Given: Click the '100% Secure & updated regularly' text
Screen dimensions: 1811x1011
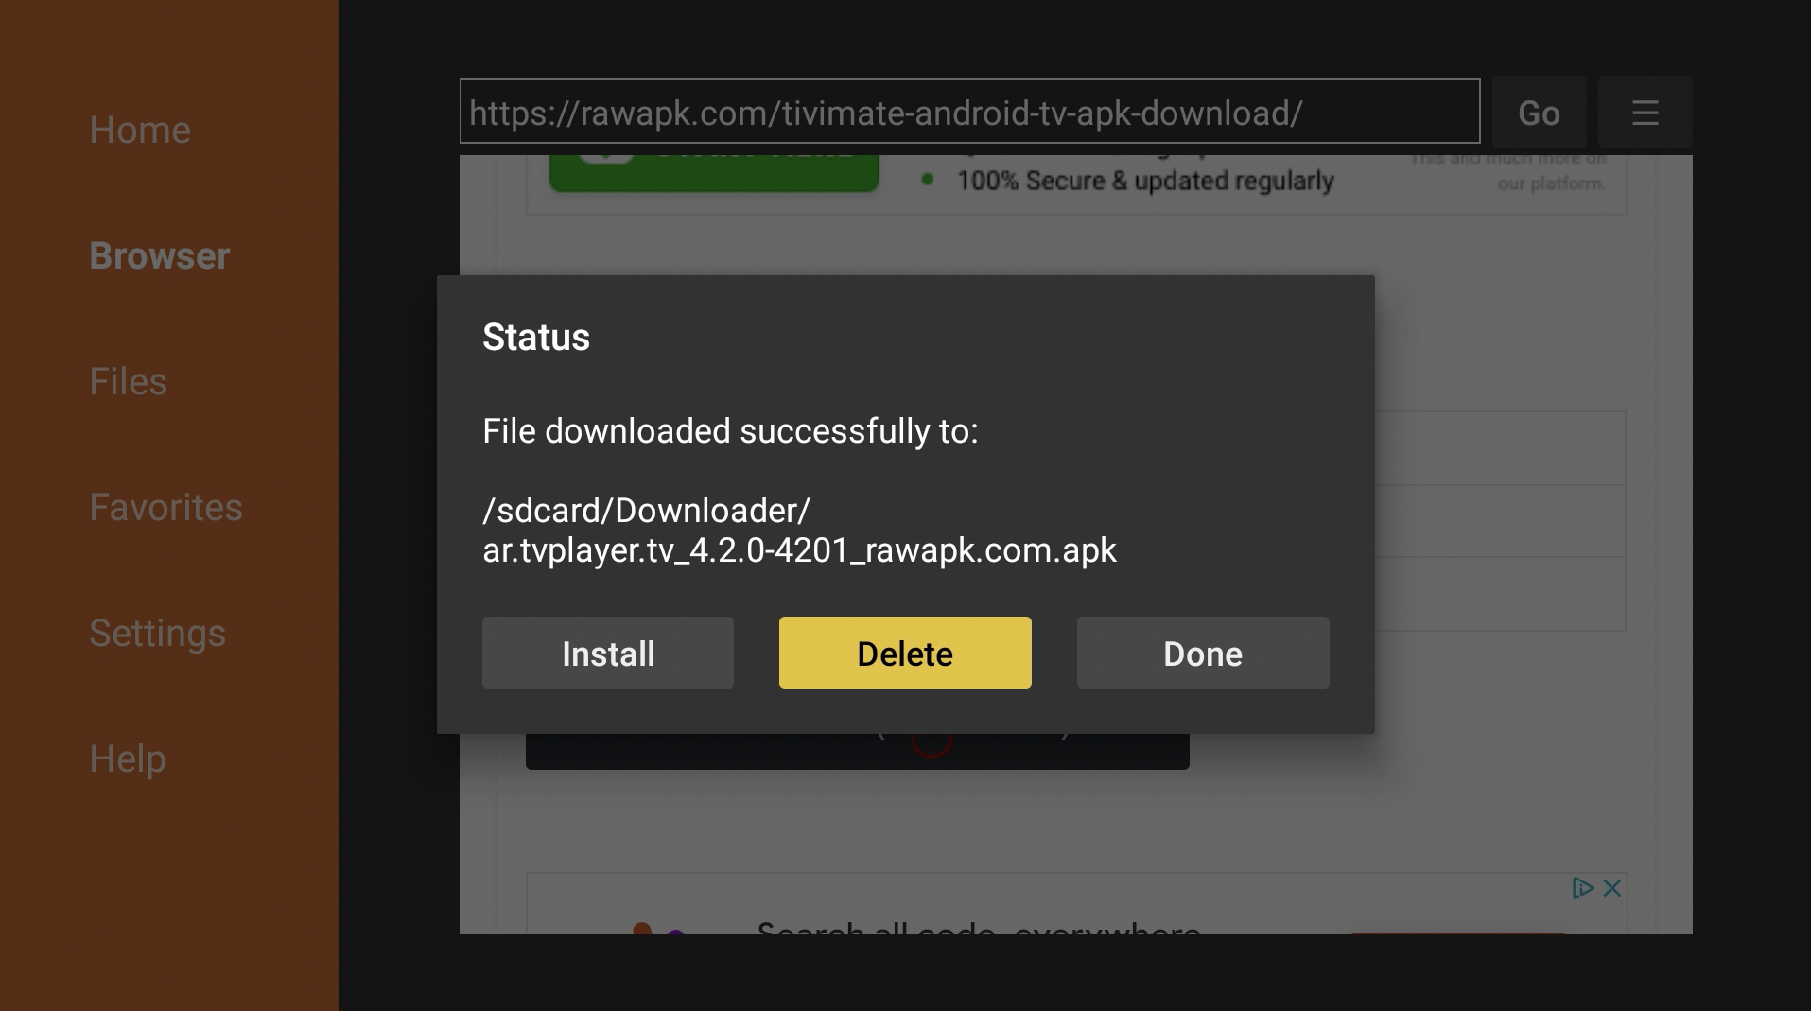Looking at the screenshot, I should 1145,180.
